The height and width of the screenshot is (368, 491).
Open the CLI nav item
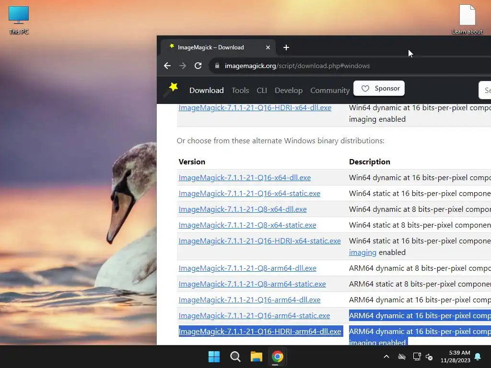coord(262,91)
